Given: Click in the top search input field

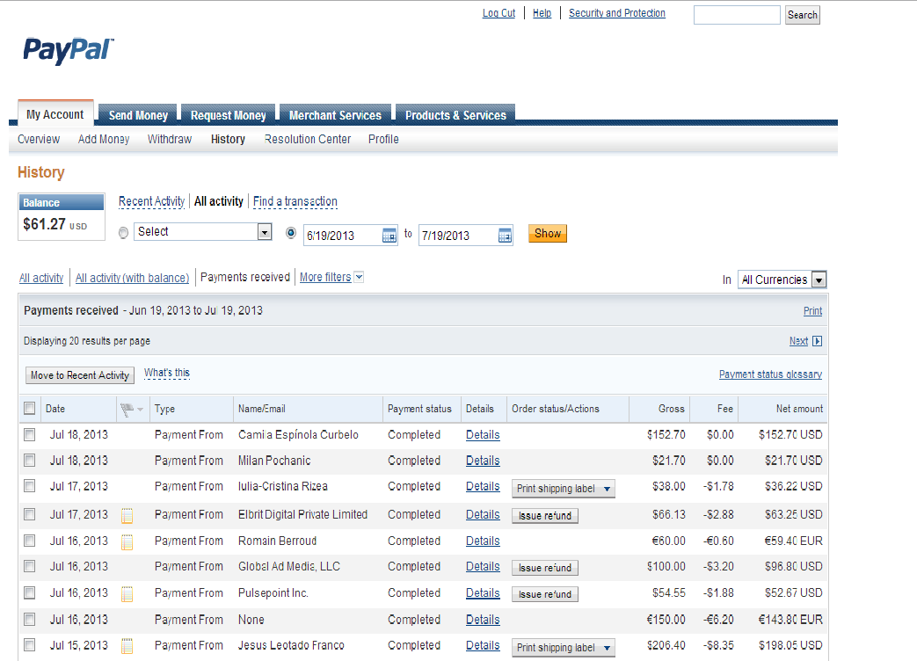Looking at the screenshot, I should coord(737,15).
